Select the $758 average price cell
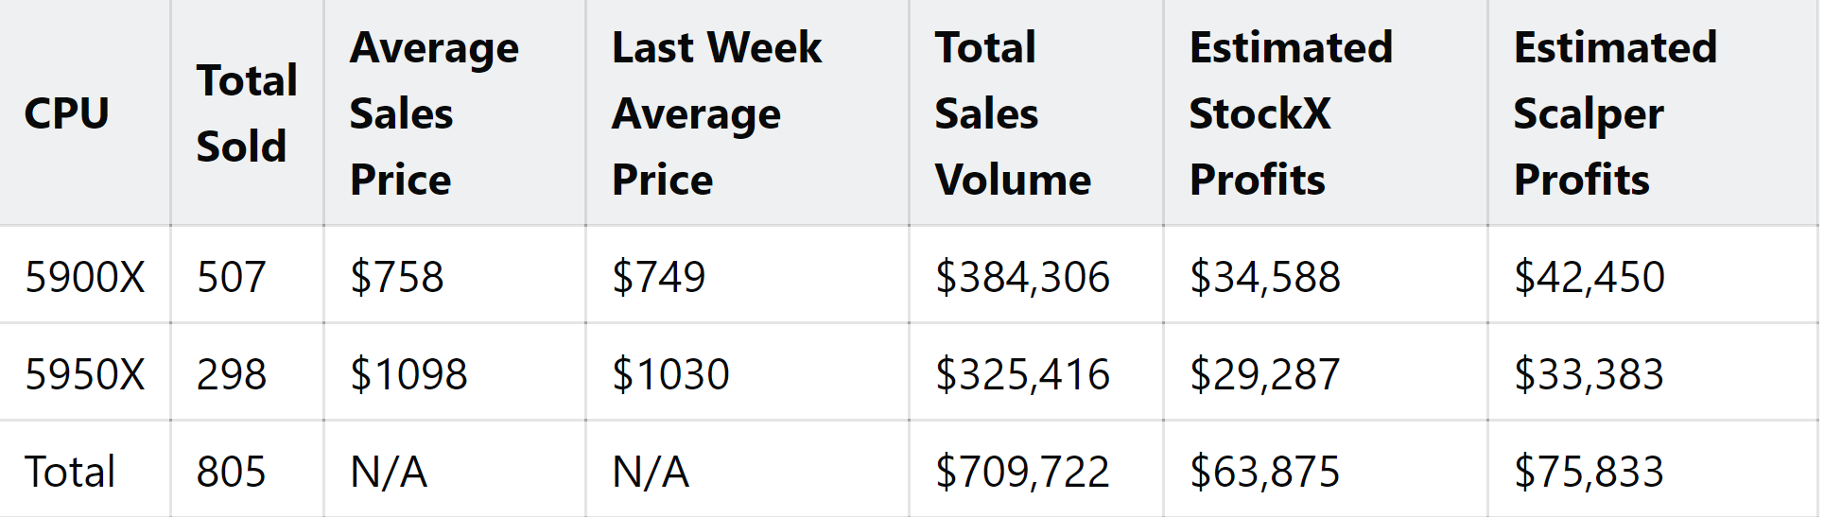This screenshot has width=1824, height=517. [x=396, y=277]
